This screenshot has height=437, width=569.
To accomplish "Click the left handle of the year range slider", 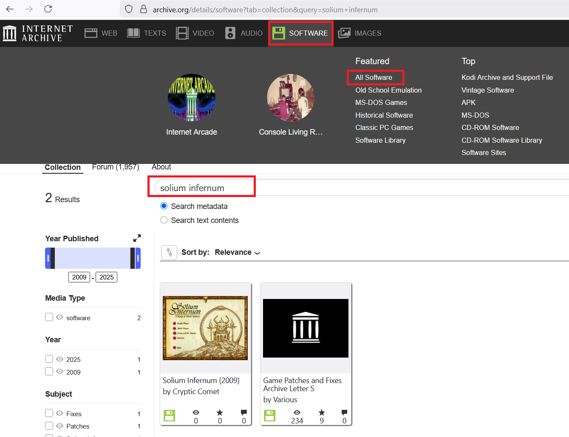I will [x=48, y=258].
